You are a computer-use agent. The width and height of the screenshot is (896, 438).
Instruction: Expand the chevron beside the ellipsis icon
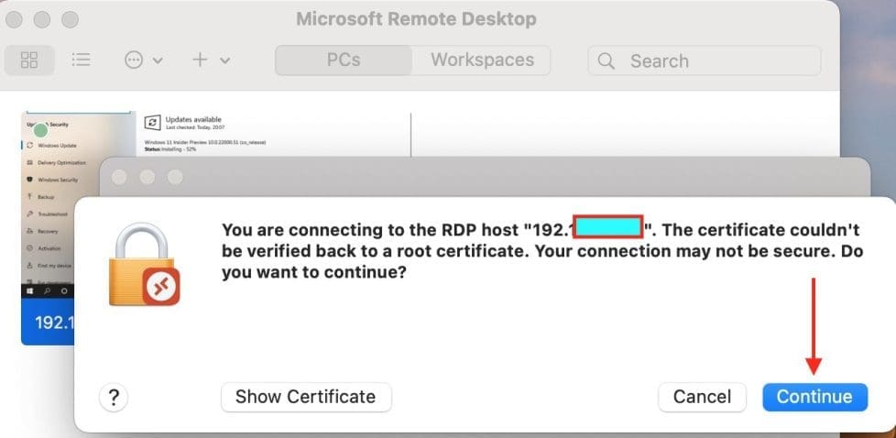(158, 61)
